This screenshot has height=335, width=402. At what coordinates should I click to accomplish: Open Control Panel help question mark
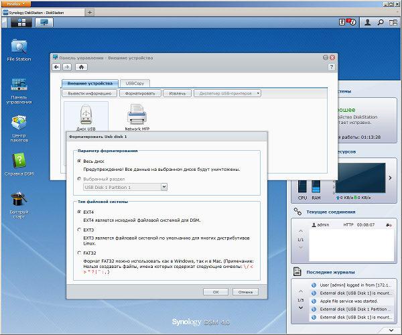[x=331, y=67]
